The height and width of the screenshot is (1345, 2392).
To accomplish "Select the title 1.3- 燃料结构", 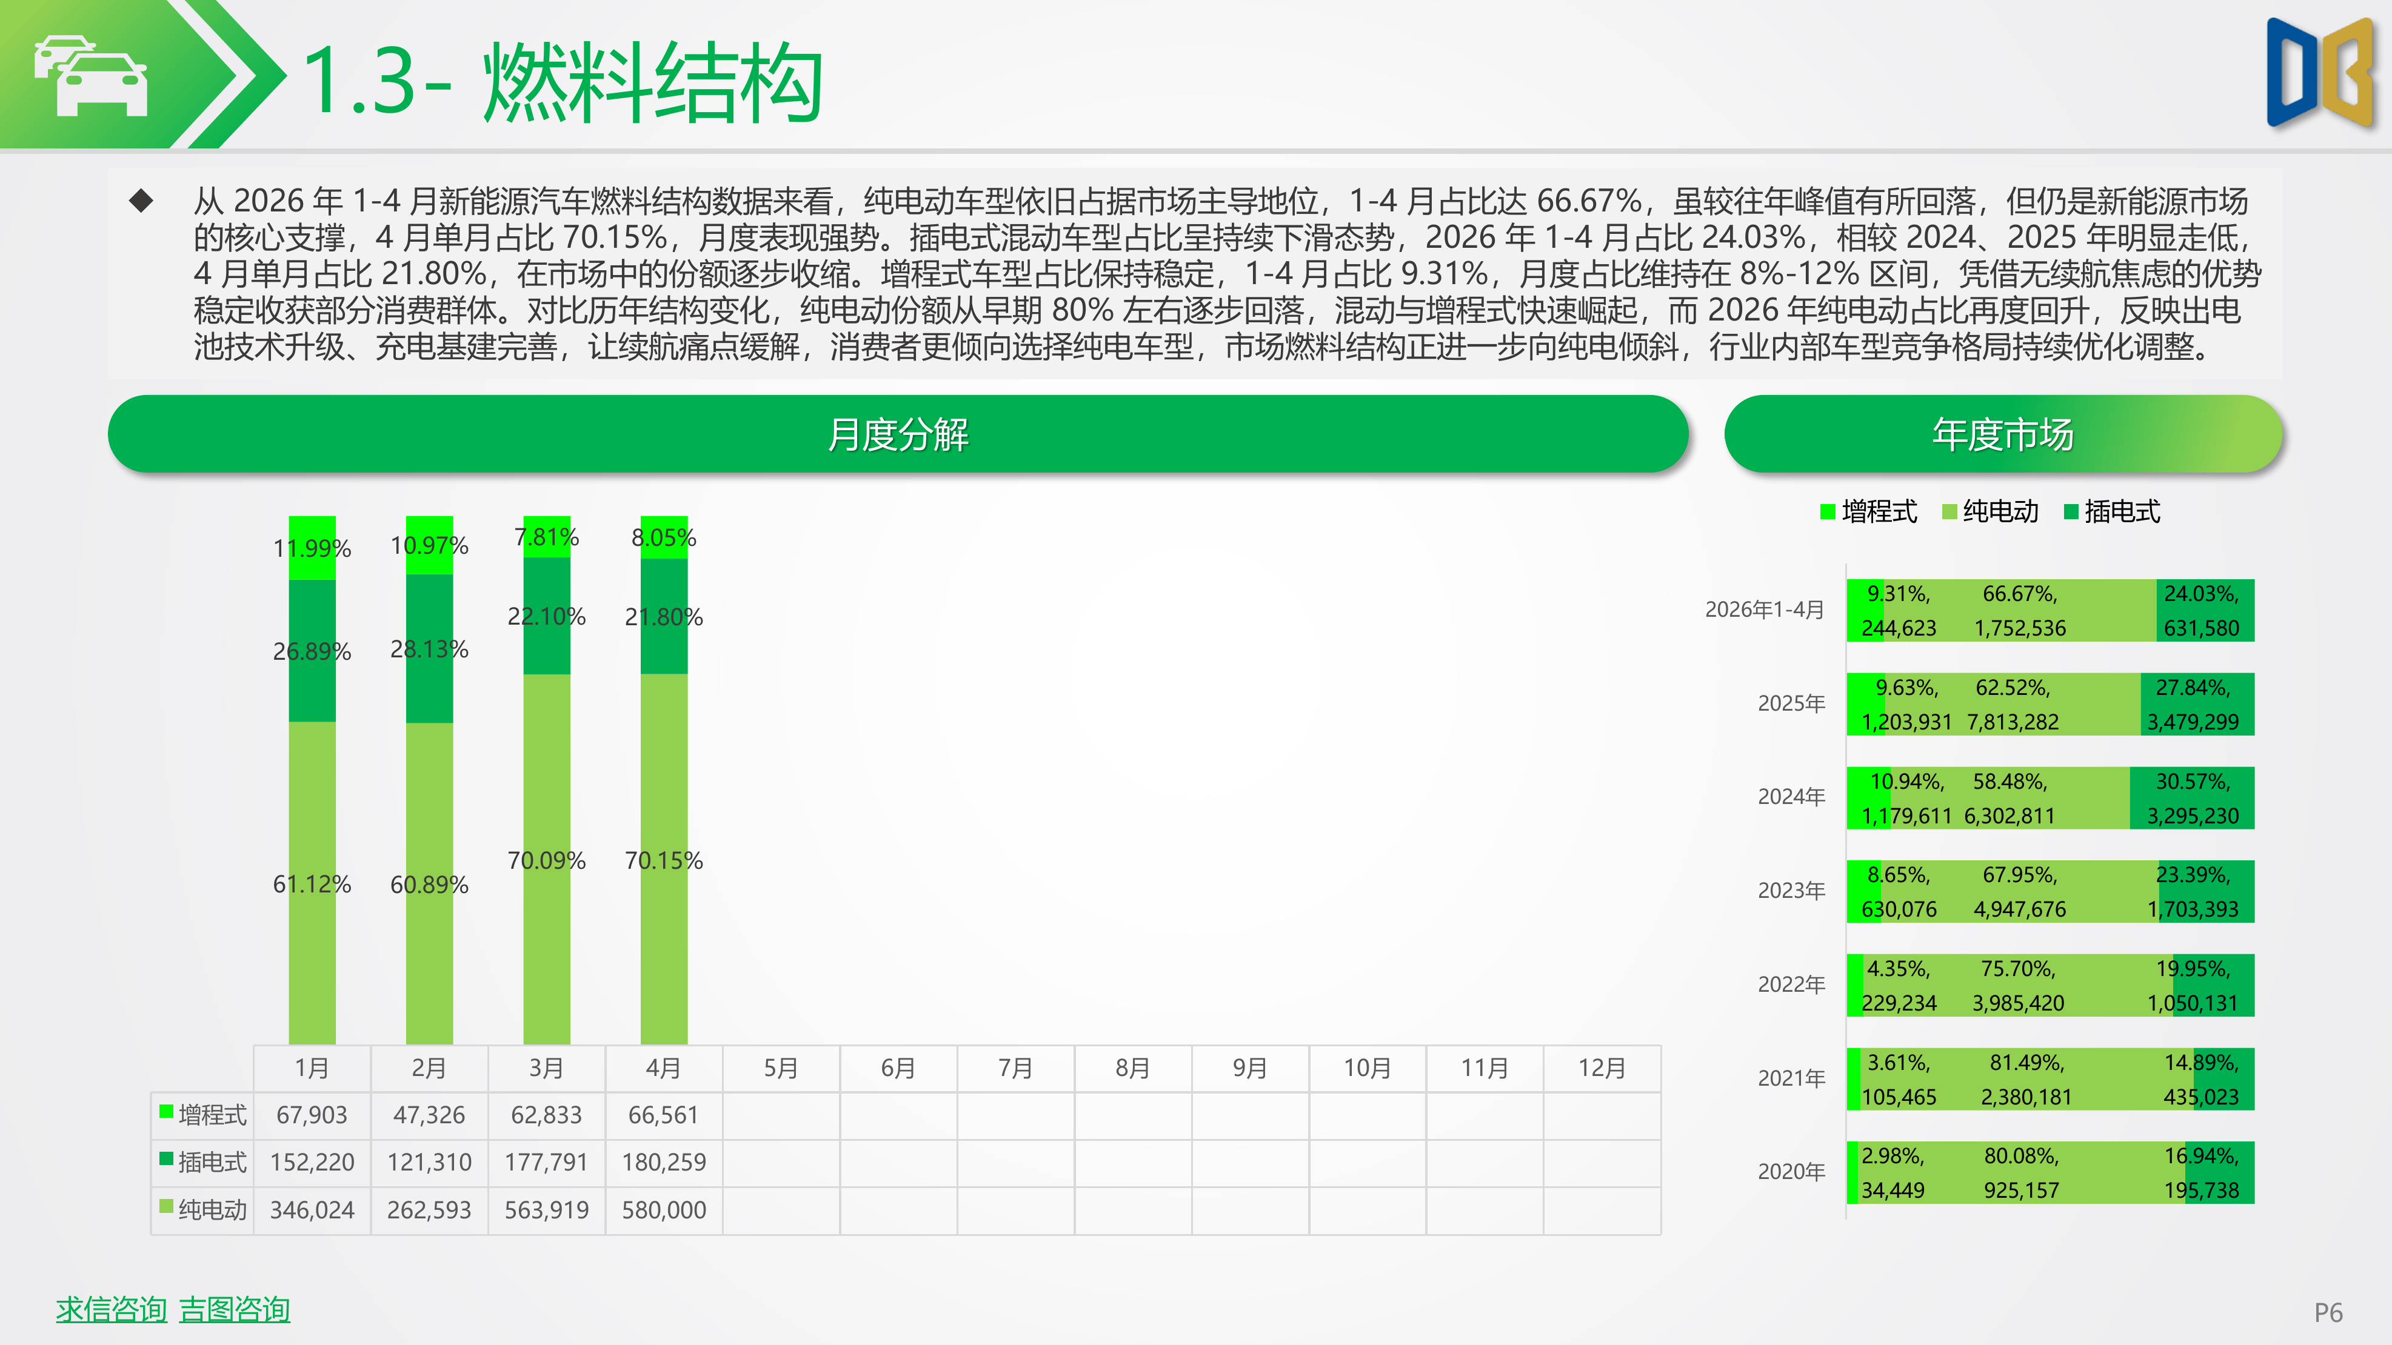I will (563, 82).
